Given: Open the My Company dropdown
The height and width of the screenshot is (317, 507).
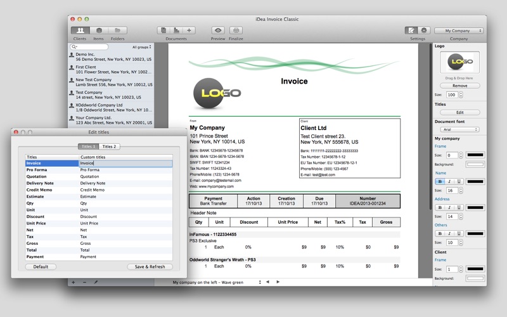Looking at the screenshot, I should click(x=459, y=30).
